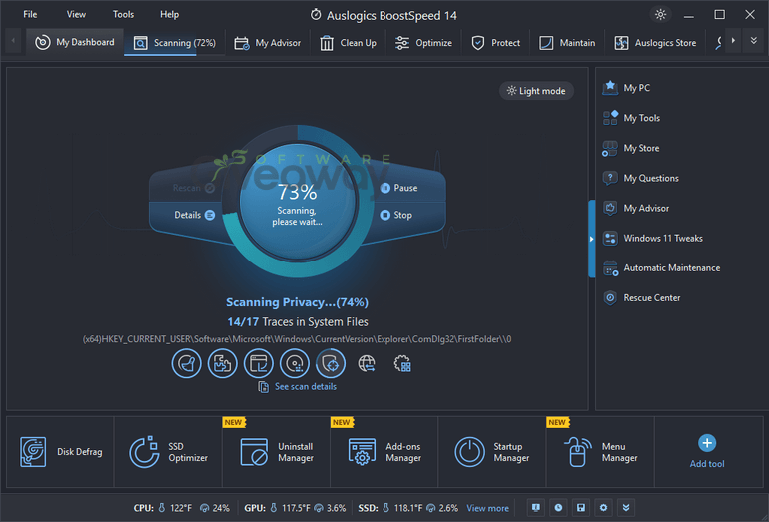Click the circular 73% scan progress

[298, 201]
